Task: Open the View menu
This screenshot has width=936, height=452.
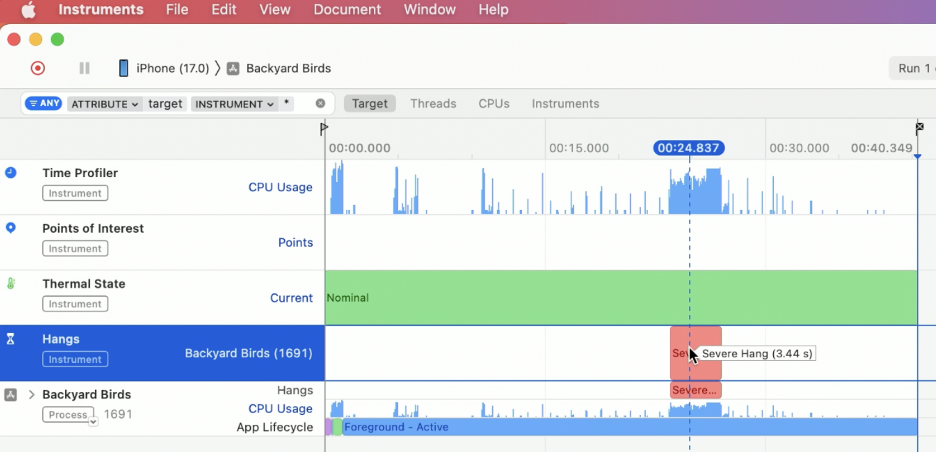Action: (x=275, y=10)
